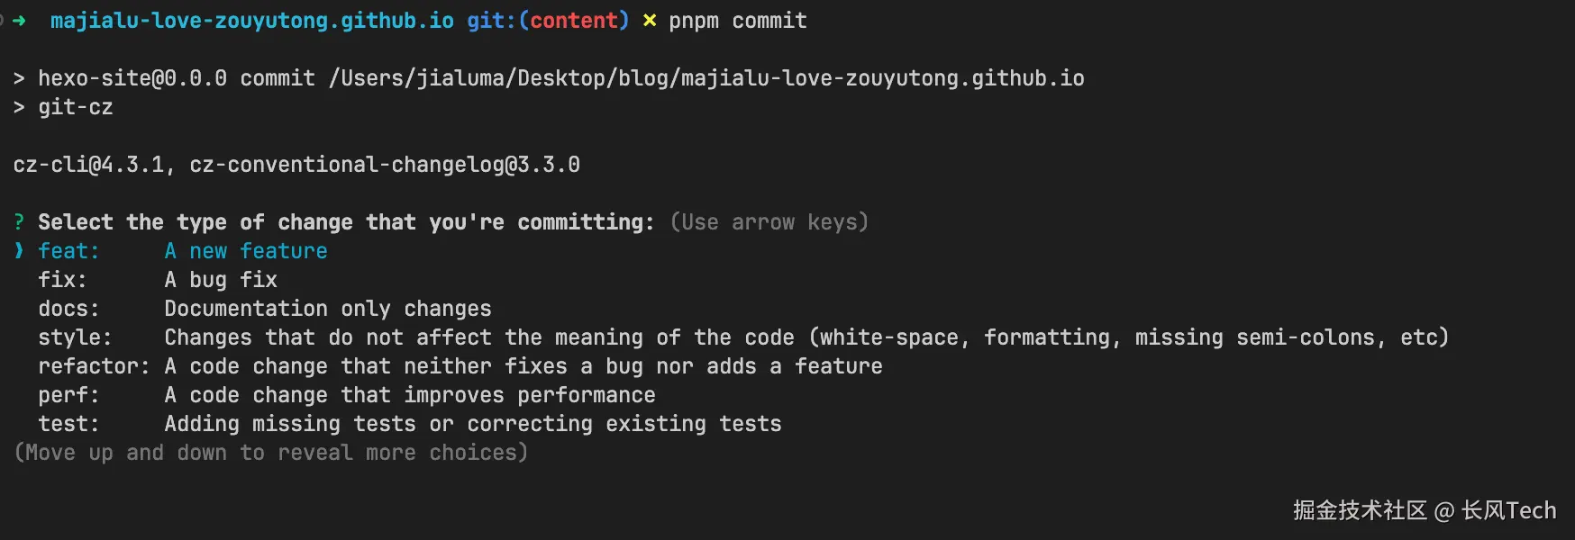
Task: Select the "fix:" commit type option
Action: click(x=62, y=280)
